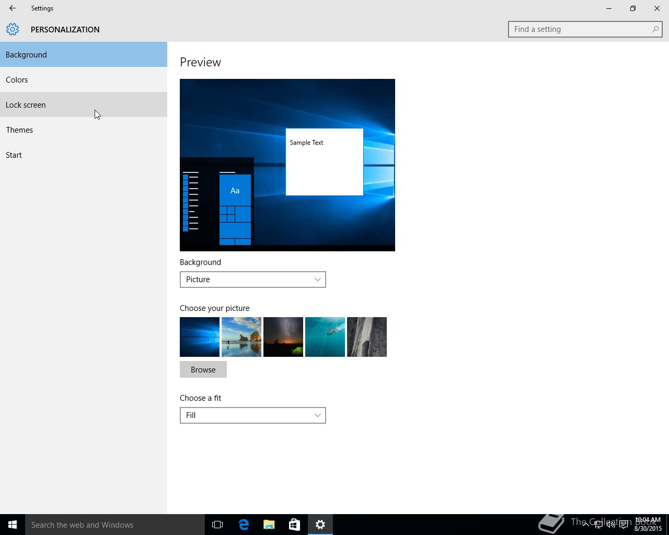Expand the Choose a fit dropdown showing Fill

coord(253,415)
